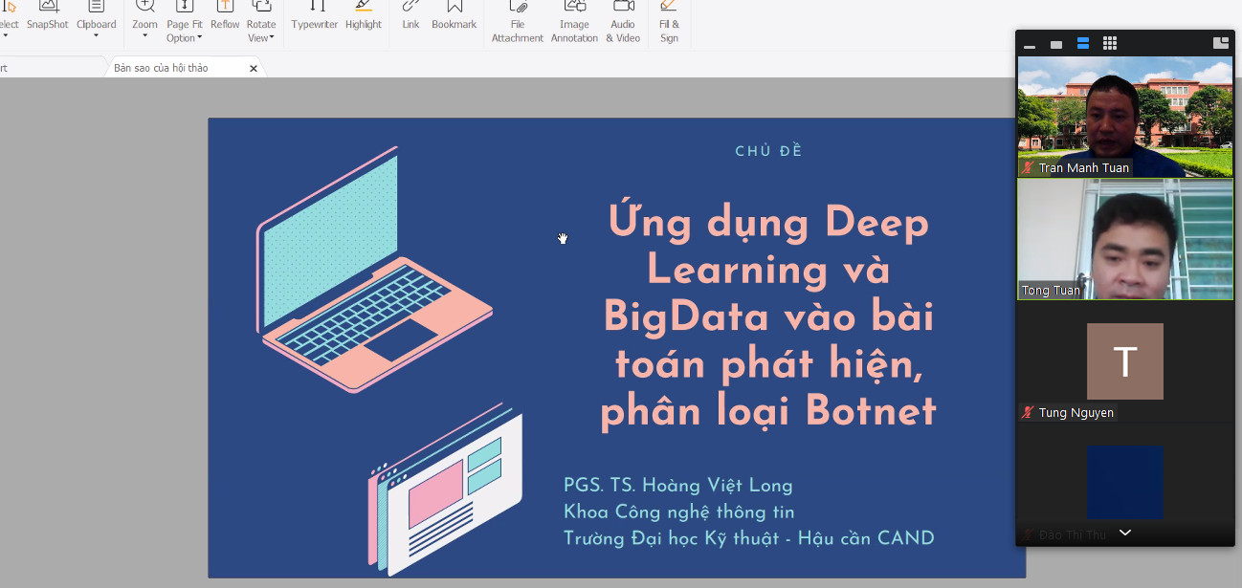Switch video panel to single-speaker view
The width and height of the screenshot is (1242, 588).
1056,44
